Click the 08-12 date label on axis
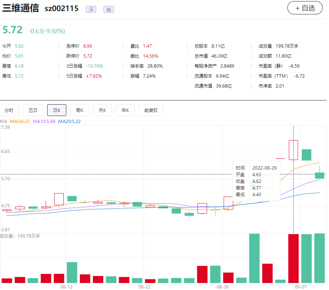 67,287
